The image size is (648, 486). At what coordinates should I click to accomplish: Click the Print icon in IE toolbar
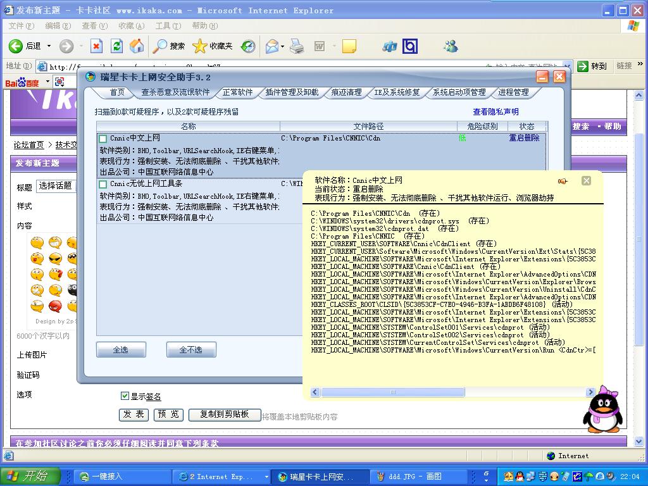(x=297, y=46)
